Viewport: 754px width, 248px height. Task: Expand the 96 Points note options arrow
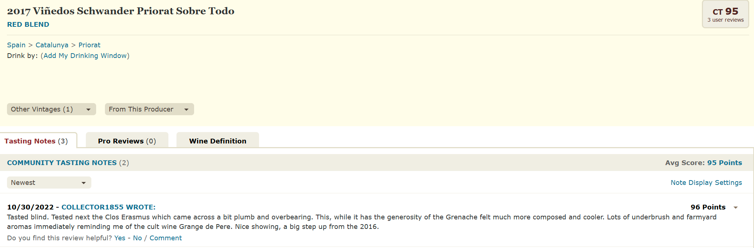[735, 208]
